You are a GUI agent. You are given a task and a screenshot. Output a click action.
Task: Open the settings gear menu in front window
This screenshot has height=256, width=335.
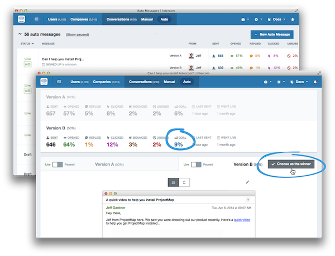tap(281, 81)
